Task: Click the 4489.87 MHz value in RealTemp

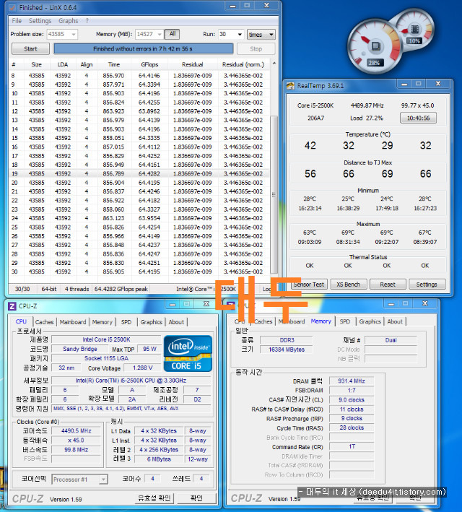Action: pyautogui.click(x=367, y=105)
